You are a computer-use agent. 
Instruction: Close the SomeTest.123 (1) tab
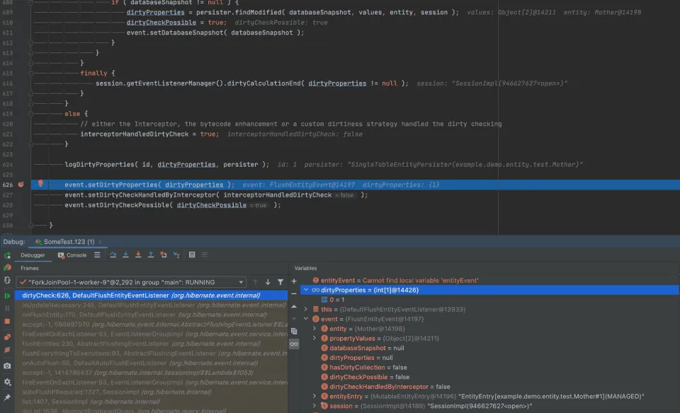[100, 242]
